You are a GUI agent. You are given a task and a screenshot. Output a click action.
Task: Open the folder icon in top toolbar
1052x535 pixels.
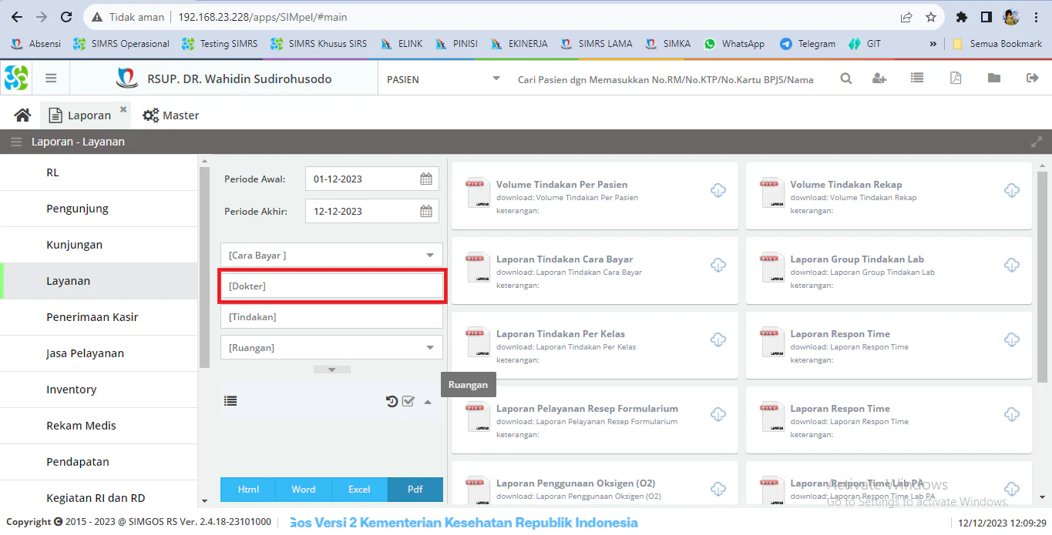(994, 79)
